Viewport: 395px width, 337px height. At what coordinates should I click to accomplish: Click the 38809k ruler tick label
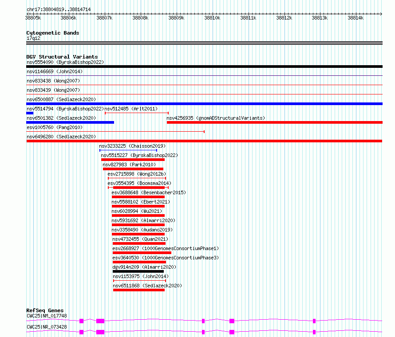(x=176, y=18)
